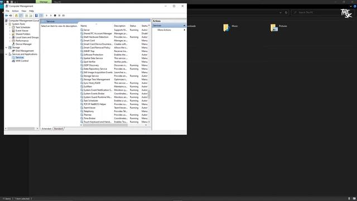Screen dimensions: 357x201
Task: Click the Up one level folder icon
Action: click(16, 16)
